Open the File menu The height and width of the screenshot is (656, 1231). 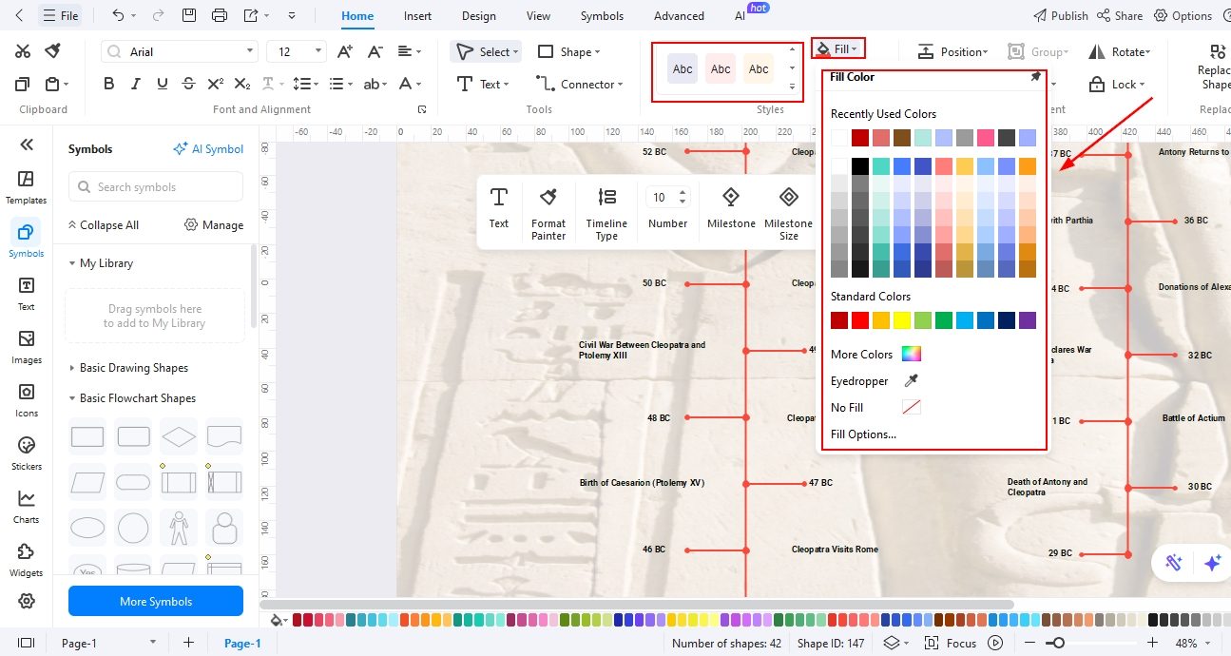point(61,15)
